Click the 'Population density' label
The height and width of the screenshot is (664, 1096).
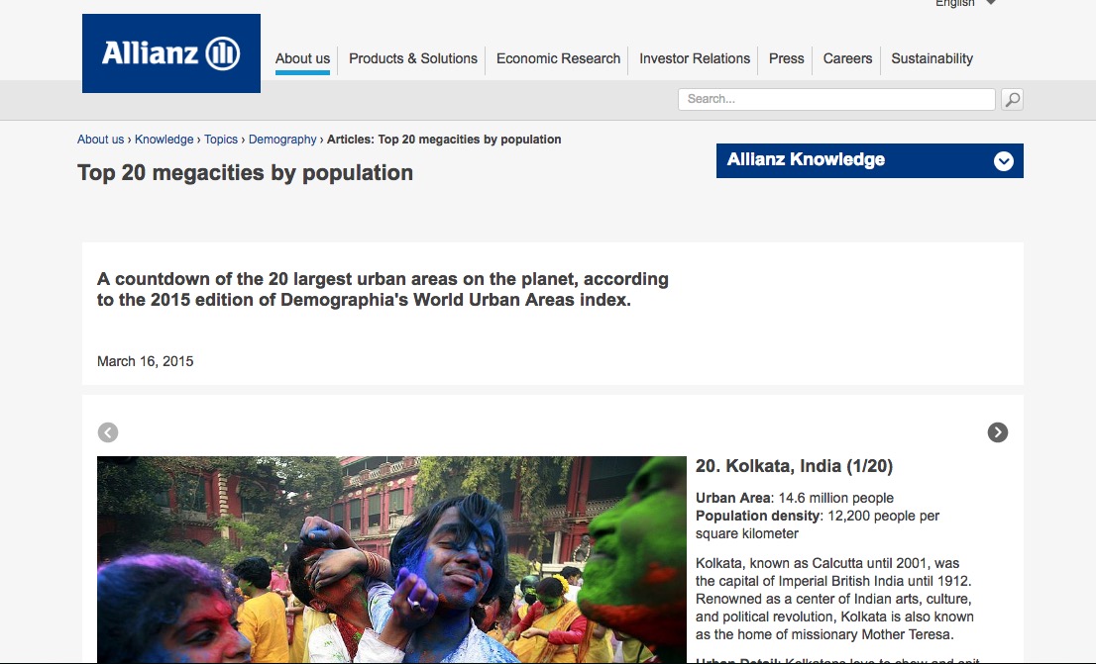click(758, 516)
